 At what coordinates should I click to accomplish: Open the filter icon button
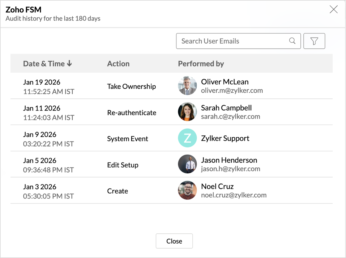tap(314, 41)
